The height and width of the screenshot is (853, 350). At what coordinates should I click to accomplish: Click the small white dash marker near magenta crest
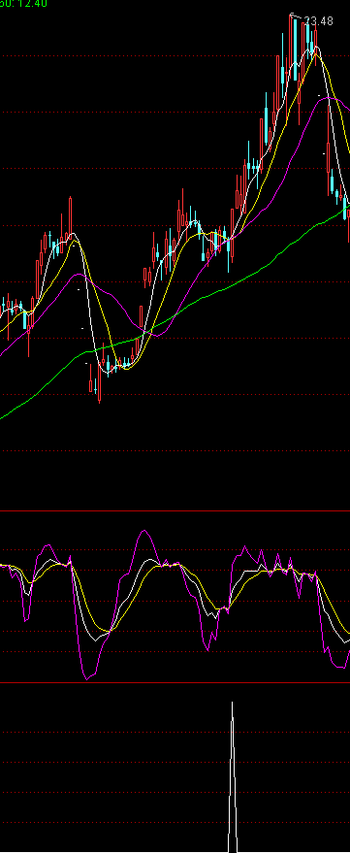(x=319, y=96)
